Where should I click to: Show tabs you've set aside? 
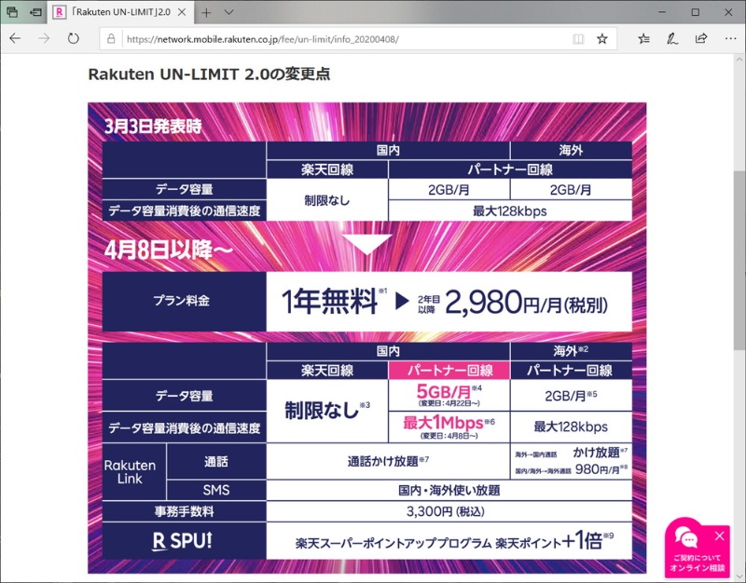[36, 10]
